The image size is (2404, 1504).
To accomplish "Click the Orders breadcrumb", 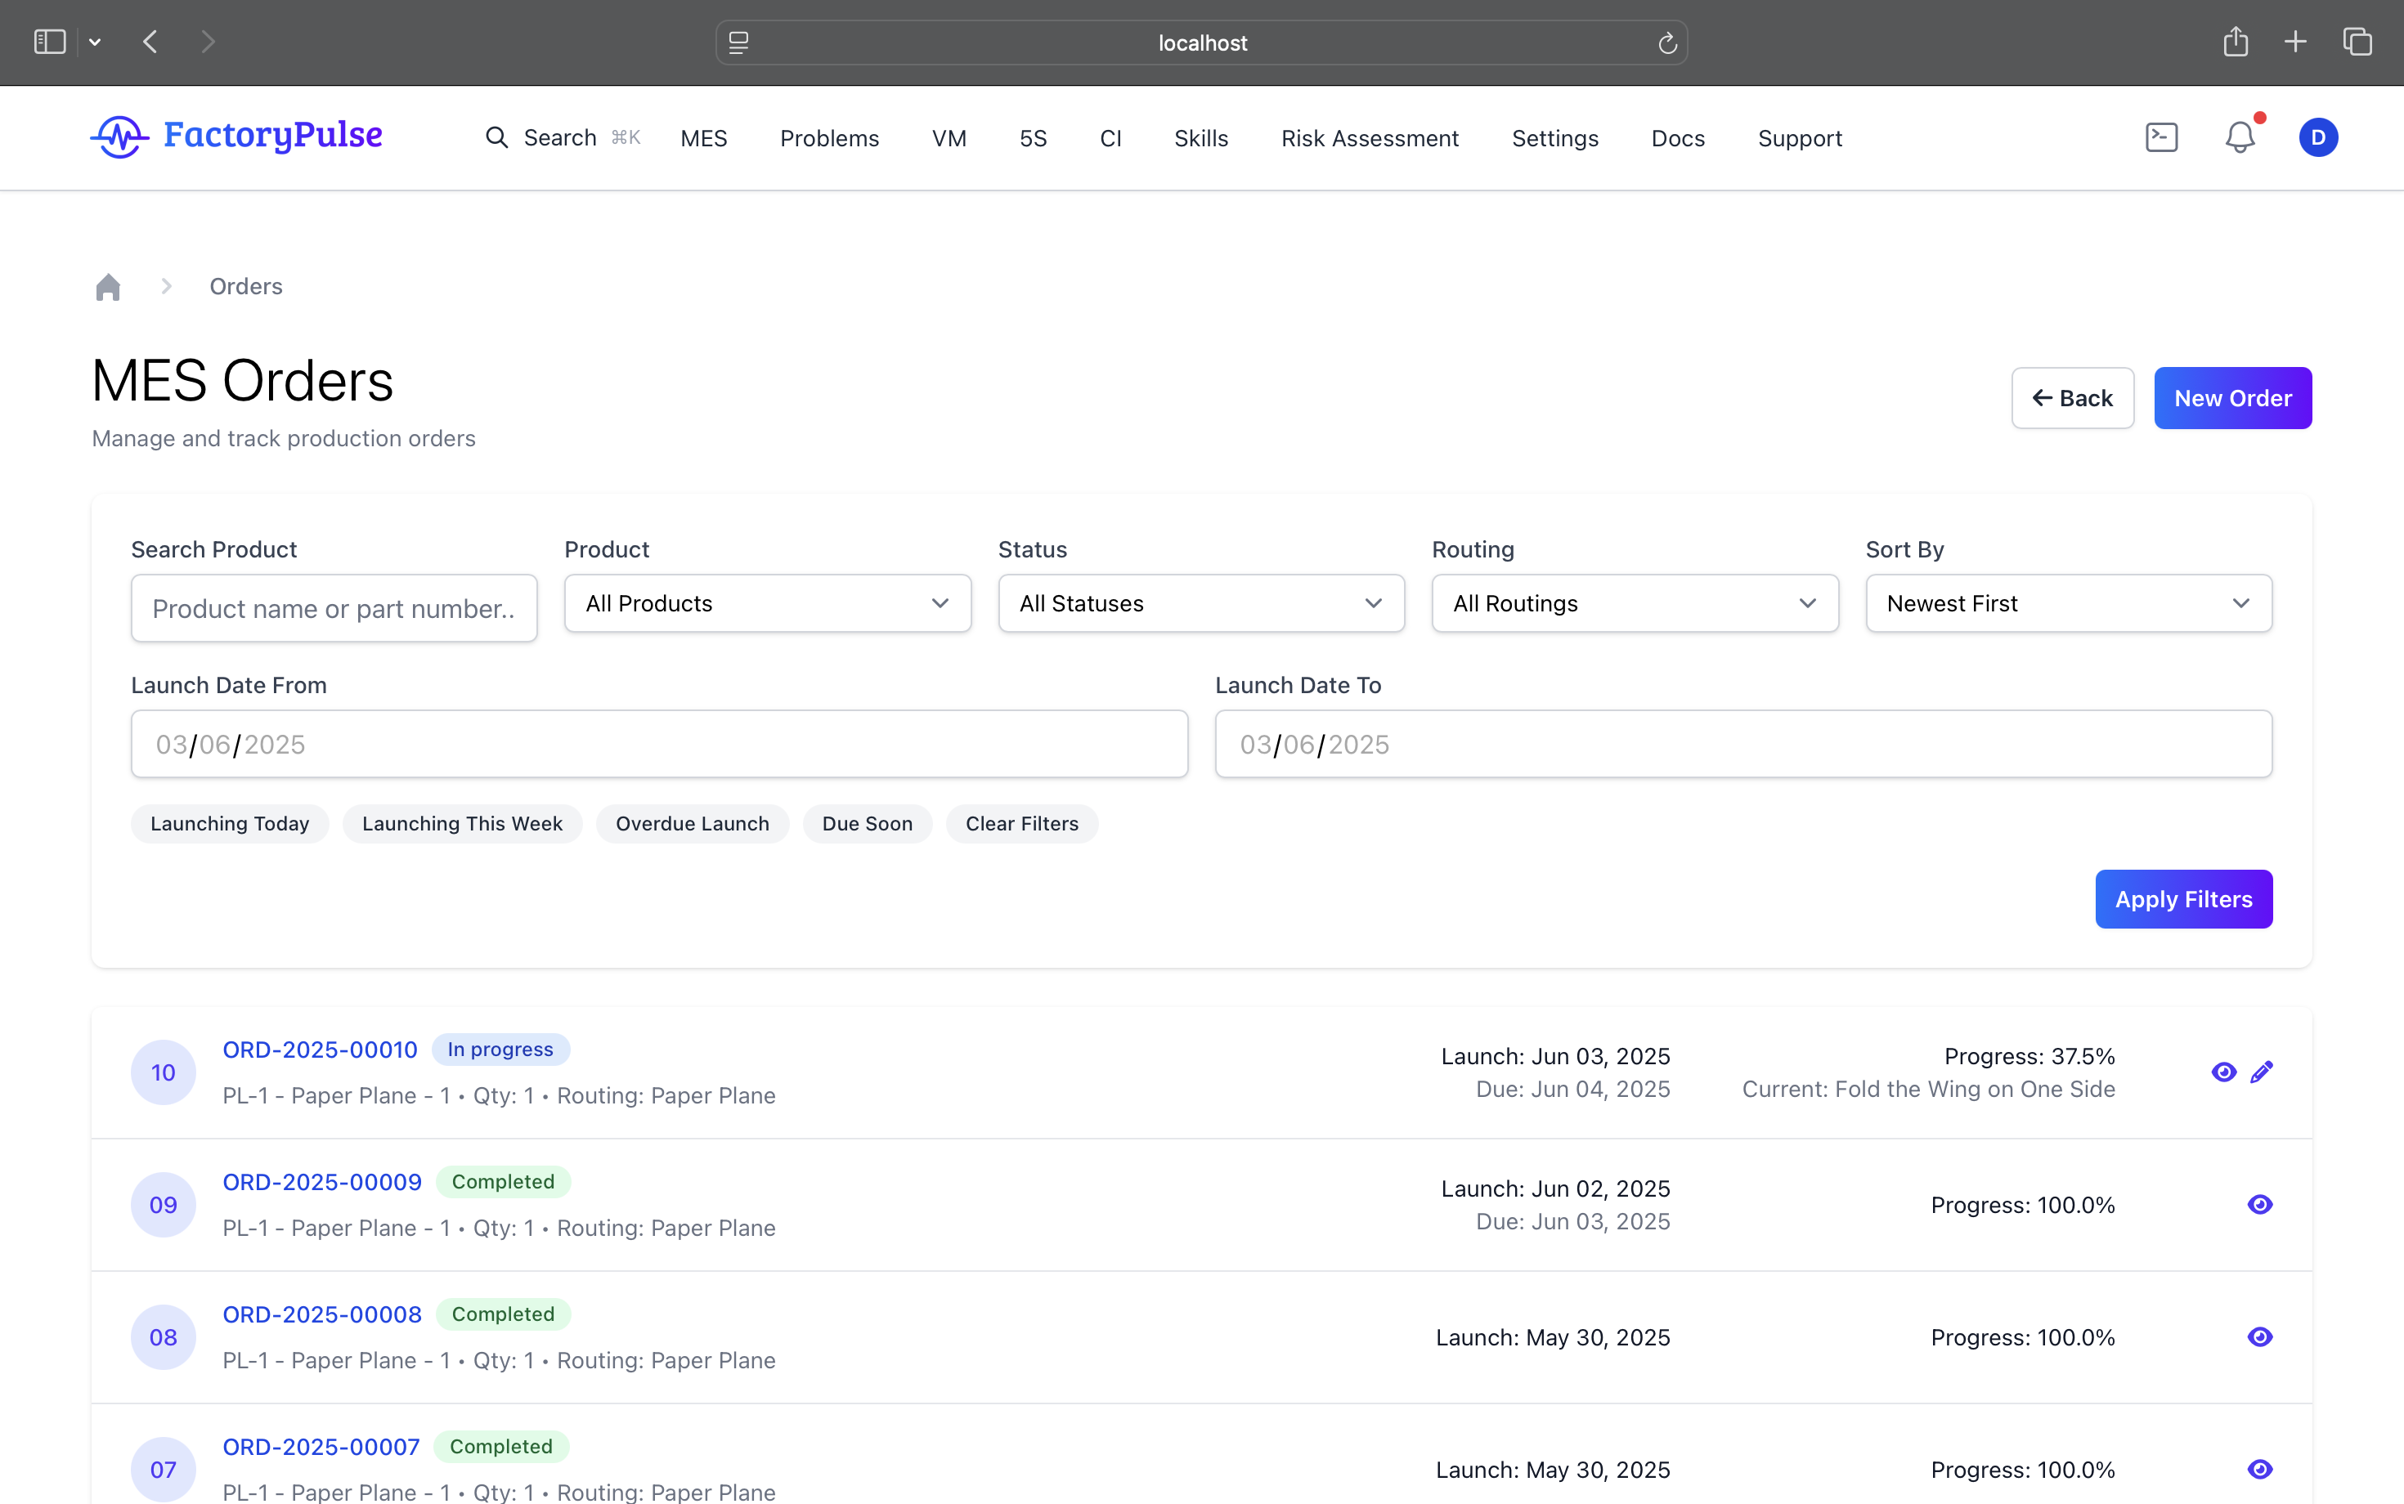I will tap(246, 286).
